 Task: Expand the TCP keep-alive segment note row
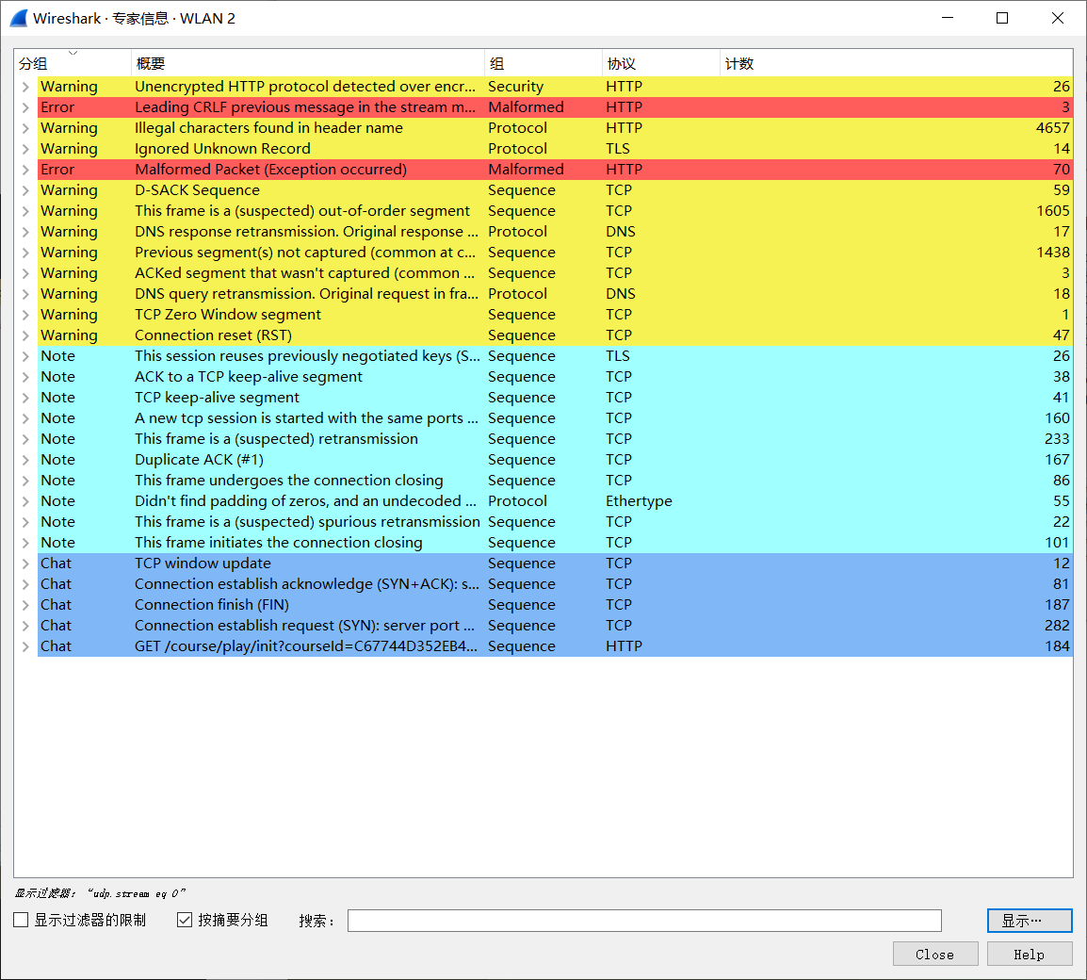pos(24,398)
